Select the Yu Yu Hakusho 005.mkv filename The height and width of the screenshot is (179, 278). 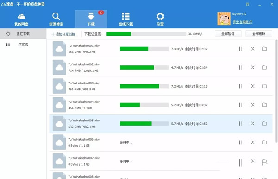[x=84, y=121]
